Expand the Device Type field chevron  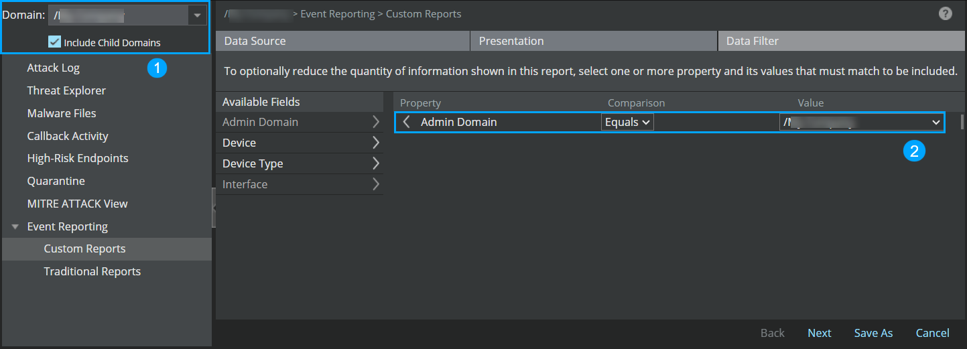[x=375, y=163]
